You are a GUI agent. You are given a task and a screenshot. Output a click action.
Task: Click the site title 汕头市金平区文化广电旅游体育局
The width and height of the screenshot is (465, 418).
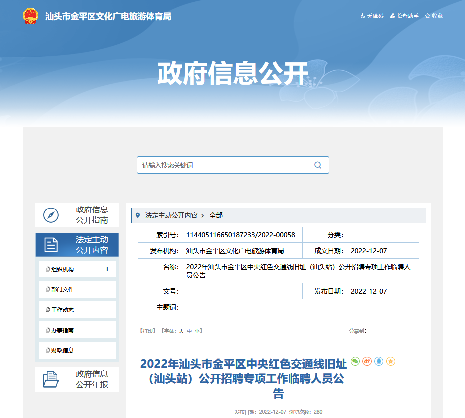(x=108, y=16)
